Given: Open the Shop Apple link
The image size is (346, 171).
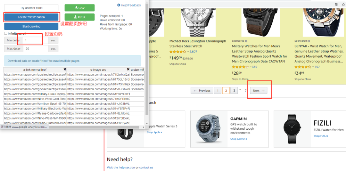Looking at the screenshot, I should [x=154, y=132].
